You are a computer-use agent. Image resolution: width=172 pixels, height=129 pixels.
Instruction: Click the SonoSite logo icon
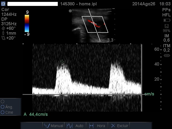coord(3,4)
